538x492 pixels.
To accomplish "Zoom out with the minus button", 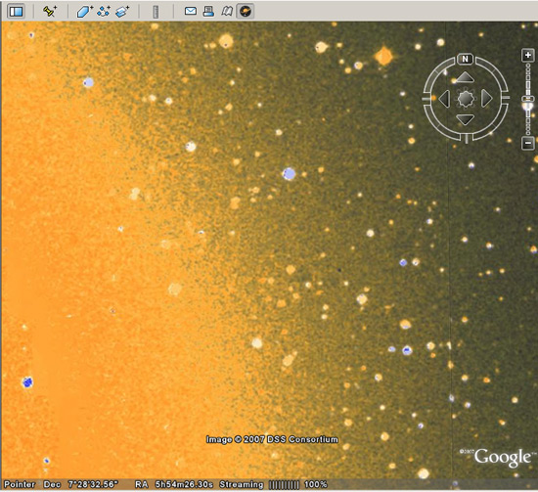I will point(527,143).
